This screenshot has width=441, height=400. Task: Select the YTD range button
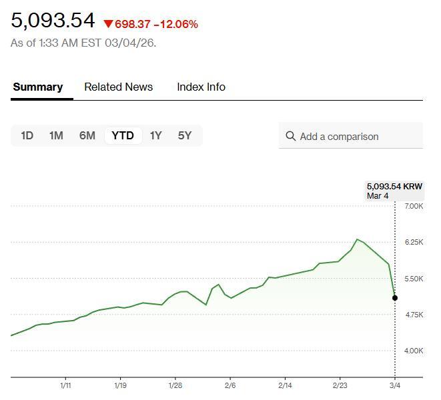[123, 135]
